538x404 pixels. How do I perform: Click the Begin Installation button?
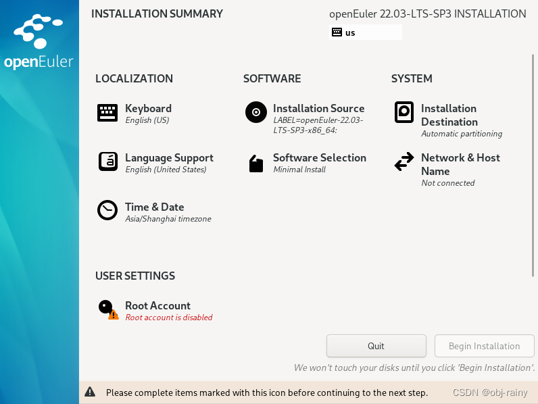pyautogui.click(x=485, y=346)
